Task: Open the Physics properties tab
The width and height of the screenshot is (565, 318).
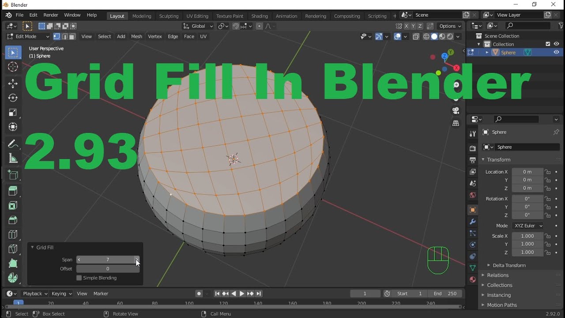Action: (x=472, y=245)
